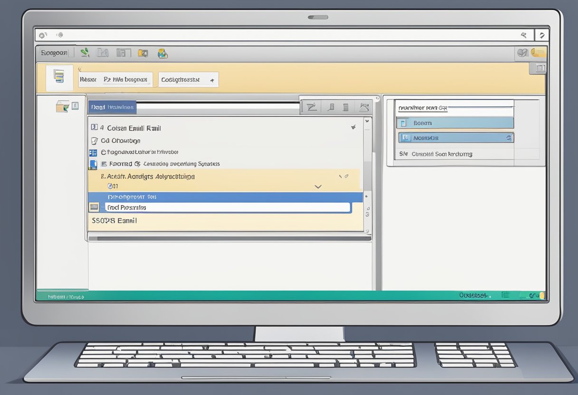Click the 'Moresce' item in the right panel

[x=455, y=138]
